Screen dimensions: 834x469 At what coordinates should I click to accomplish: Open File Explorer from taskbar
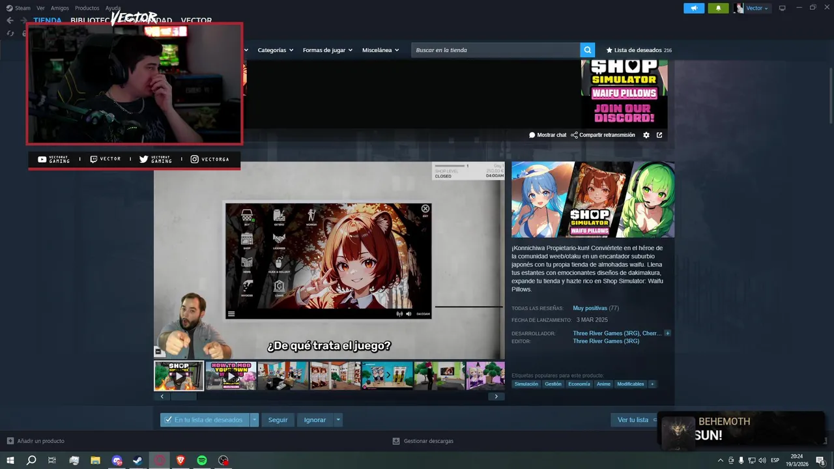[95, 461]
